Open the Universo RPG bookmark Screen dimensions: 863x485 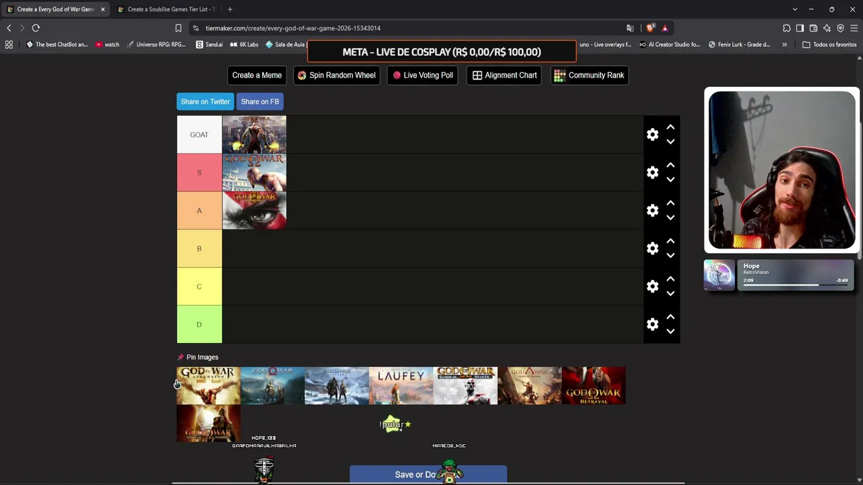click(x=156, y=44)
